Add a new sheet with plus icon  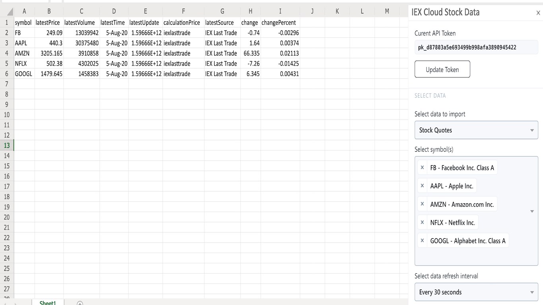coord(80,303)
